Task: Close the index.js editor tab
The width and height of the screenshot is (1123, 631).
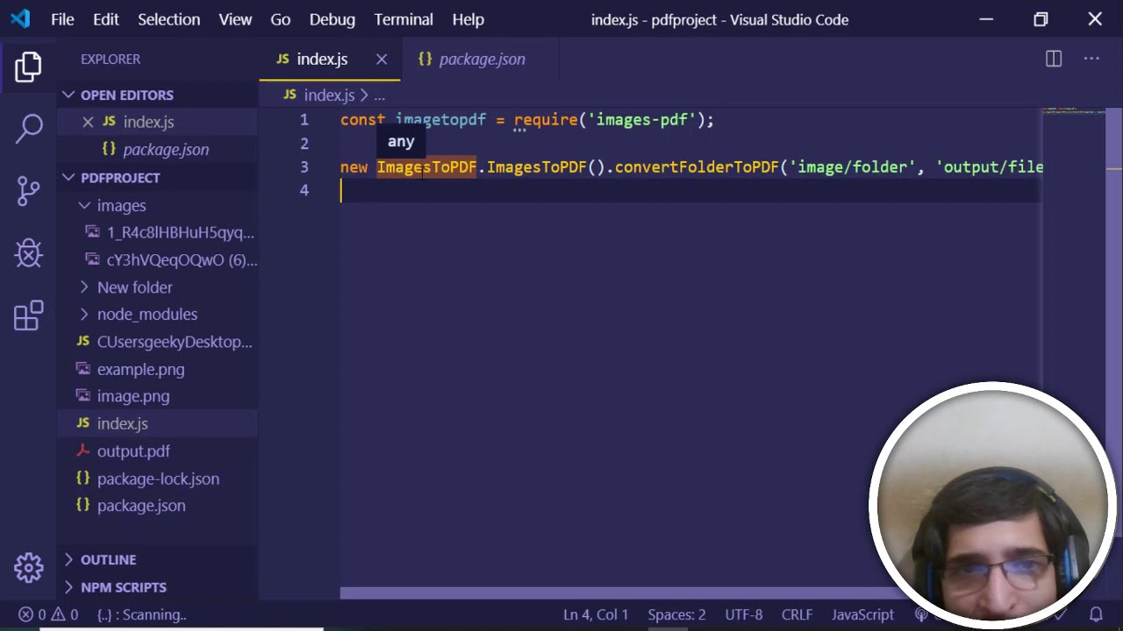Action: click(382, 59)
